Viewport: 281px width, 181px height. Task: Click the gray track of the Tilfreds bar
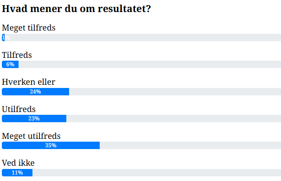point(150,64)
